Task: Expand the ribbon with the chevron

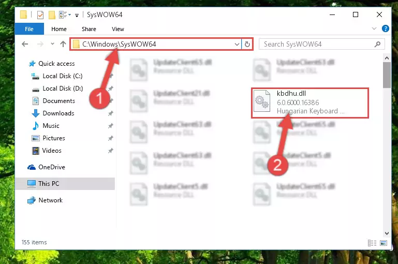Action: [x=374, y=28]
